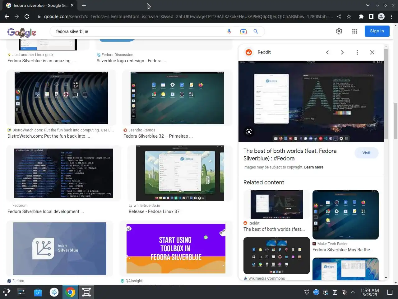
Task: Open the extensions puzzle icon
Action: click(361, 17)
